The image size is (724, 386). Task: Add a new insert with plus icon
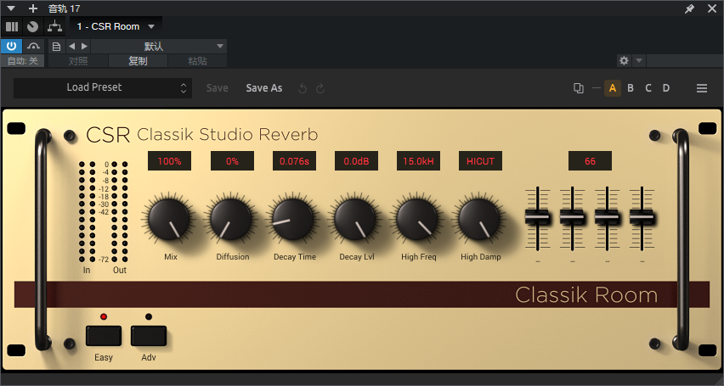(33, 8)
